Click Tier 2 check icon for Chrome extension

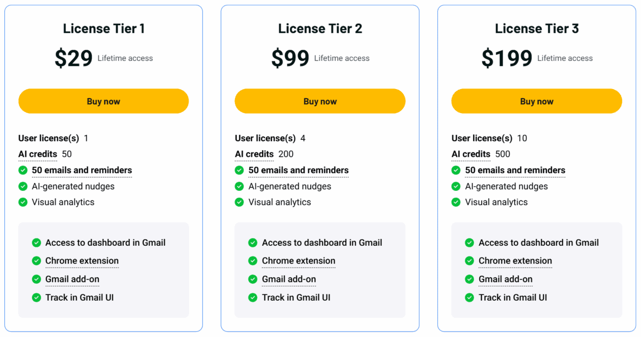tap(253, 261)
